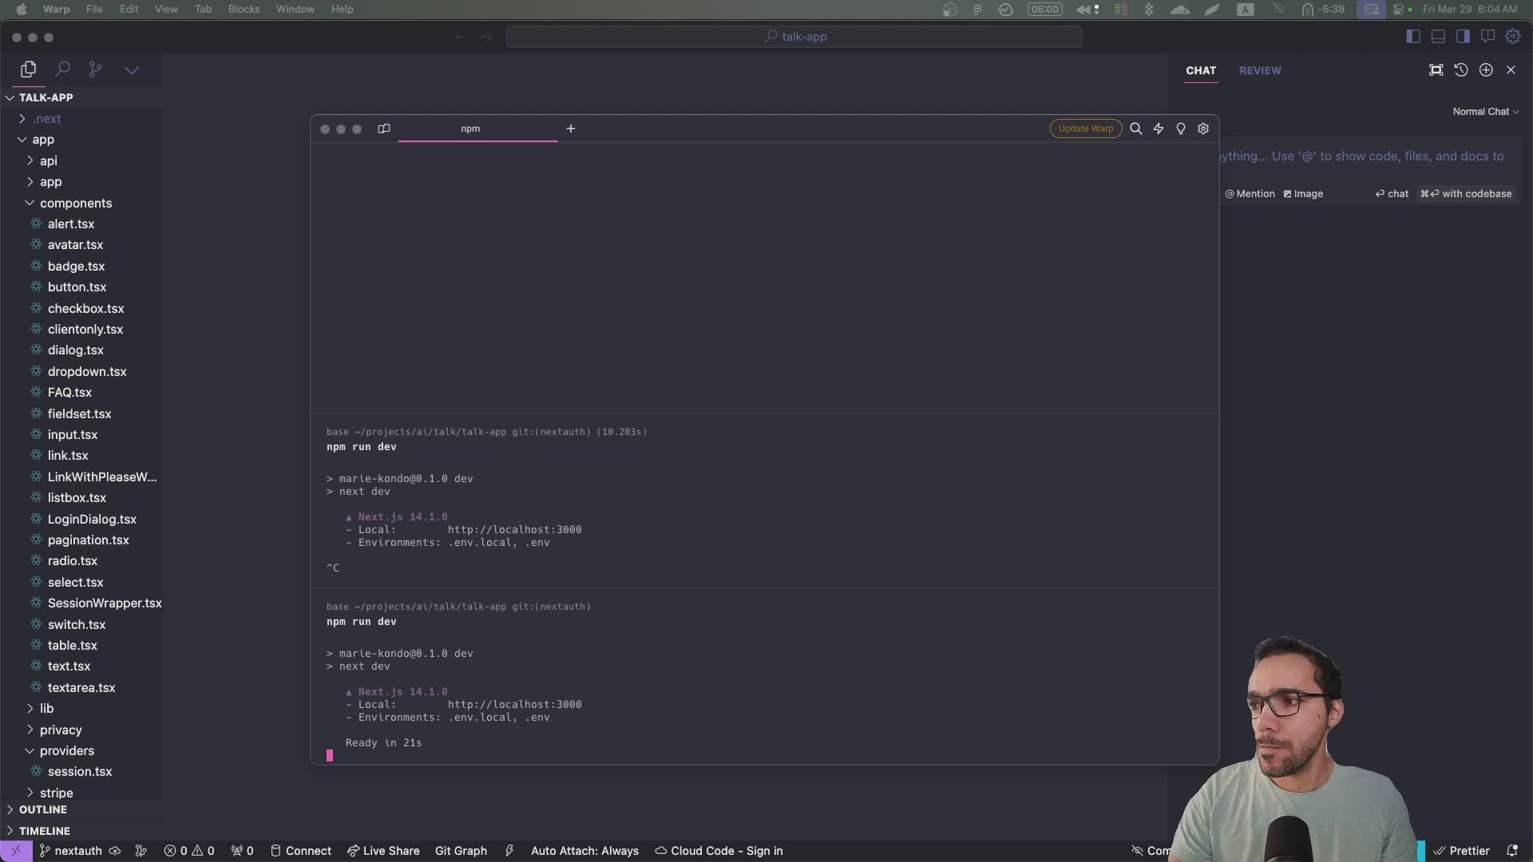The width and height of the screenshot is (1533, 862).
Task: Click Prettier status item
Action: 1462,851
